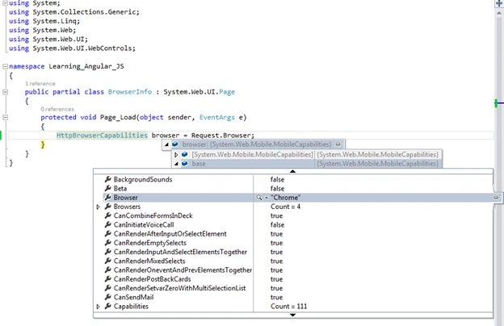This screenshot has height=326, width=504.
Task: Select the "Chrome" value text
Action: 285,197
